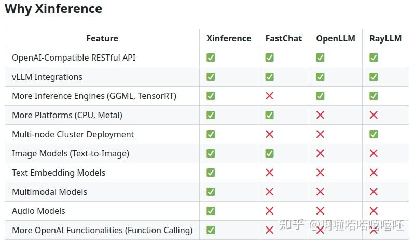Screen dimensions: 414x242
Task: Select the OpenLLM column header
Action: point(336,38)
